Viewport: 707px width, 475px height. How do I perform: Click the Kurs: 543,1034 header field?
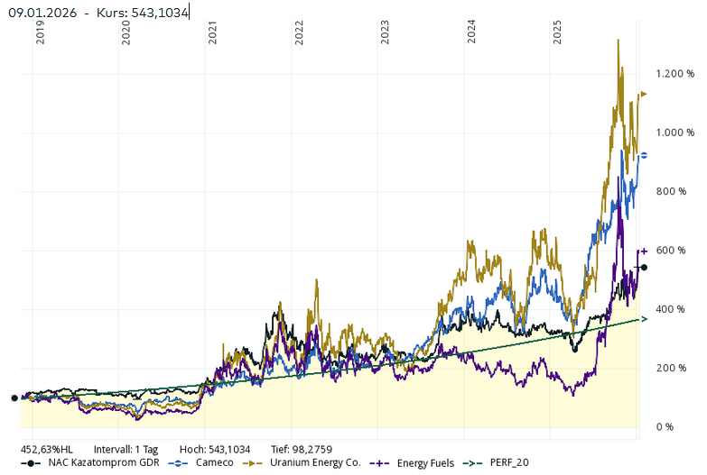coord(143,12)
